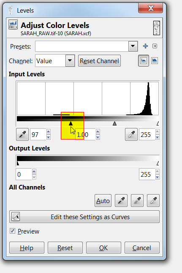This screenshot has height=273, width=182.
Task: Click the Help button
Action: click(27, 248)
